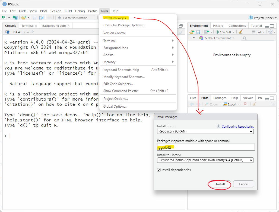Open the Install from repository dropdown
279x212 pixels.
[205, 131]
